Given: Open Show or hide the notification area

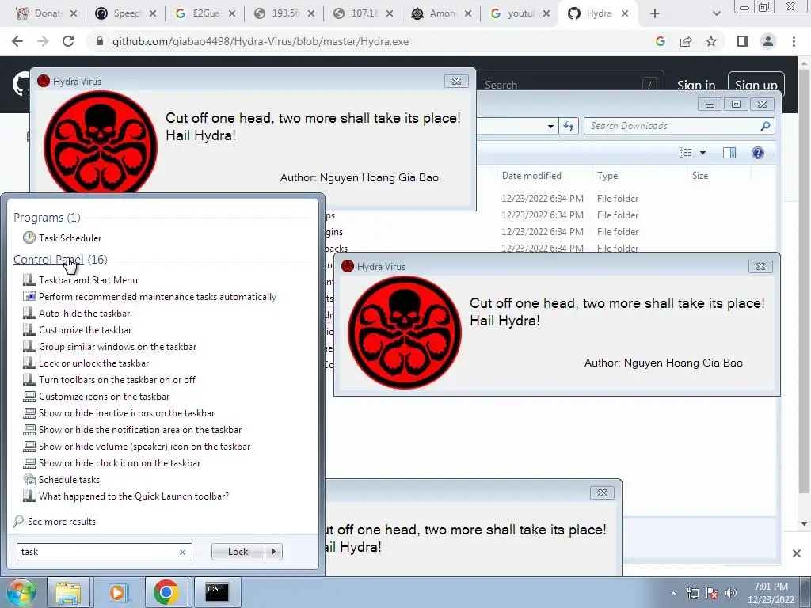Looking at the screenshot, I should click(132, 429).
